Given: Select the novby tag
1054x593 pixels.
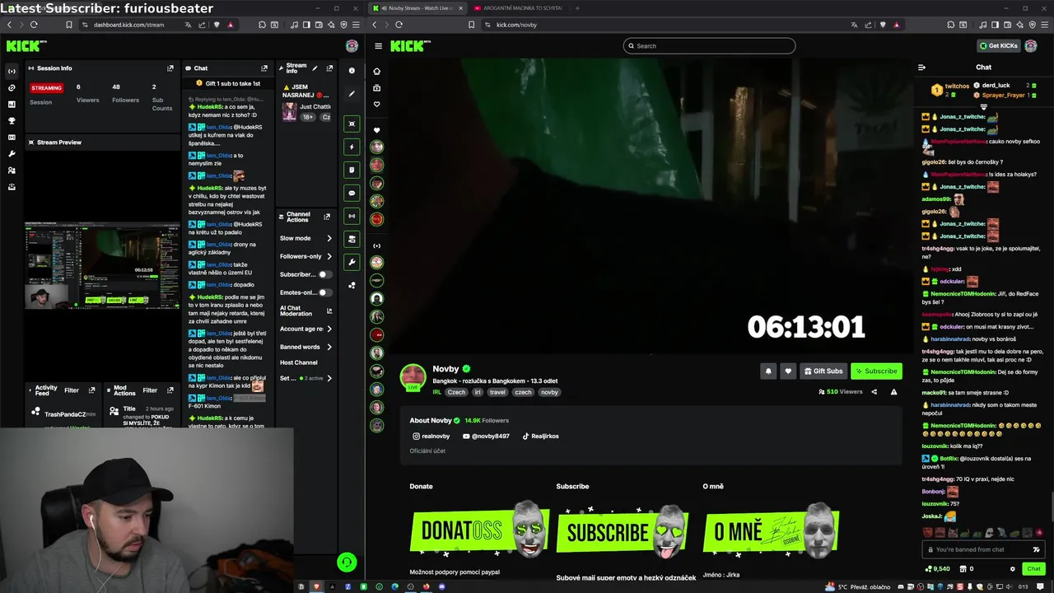Looking at the screenshot, I should [x=549, y=393].
